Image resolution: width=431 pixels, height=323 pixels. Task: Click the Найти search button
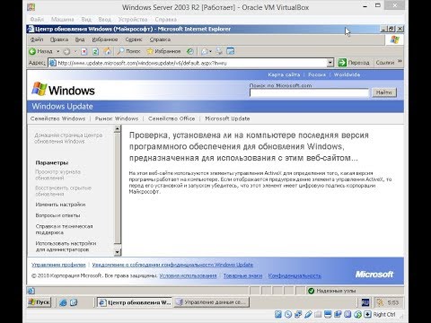[x=384, y=92]
